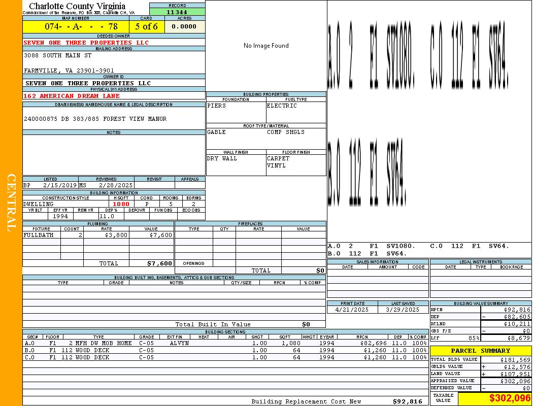Screen dimensions: 533x406
Task: Click the card value 5 of 6
Action: pos(147,26)
